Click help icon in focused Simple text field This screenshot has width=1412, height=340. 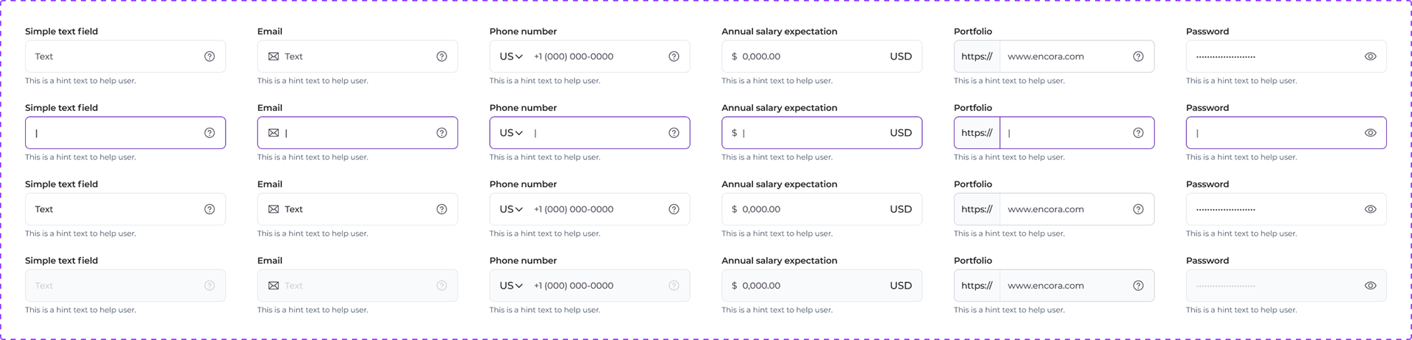pos(210,133)
